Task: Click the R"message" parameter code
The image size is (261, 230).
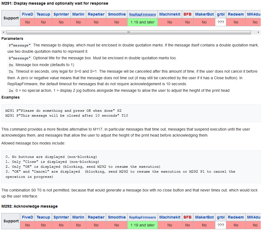Action: [20, 58]
